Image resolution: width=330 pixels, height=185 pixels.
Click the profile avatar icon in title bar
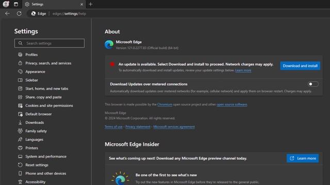(6, 4)
